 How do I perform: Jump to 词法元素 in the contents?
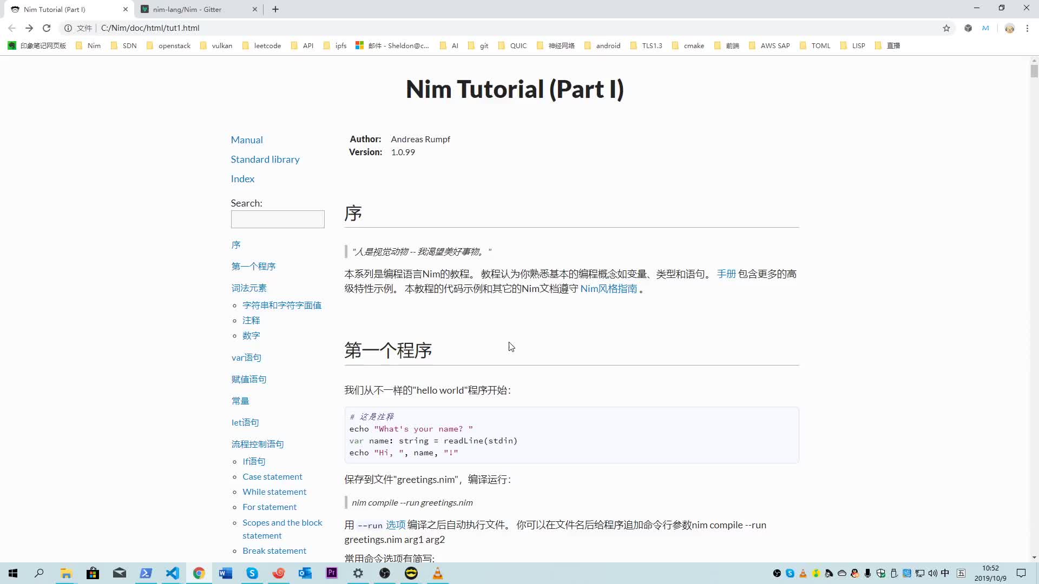249,288
